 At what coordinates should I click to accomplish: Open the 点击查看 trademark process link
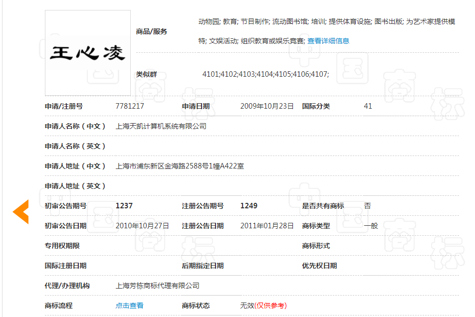129,306
